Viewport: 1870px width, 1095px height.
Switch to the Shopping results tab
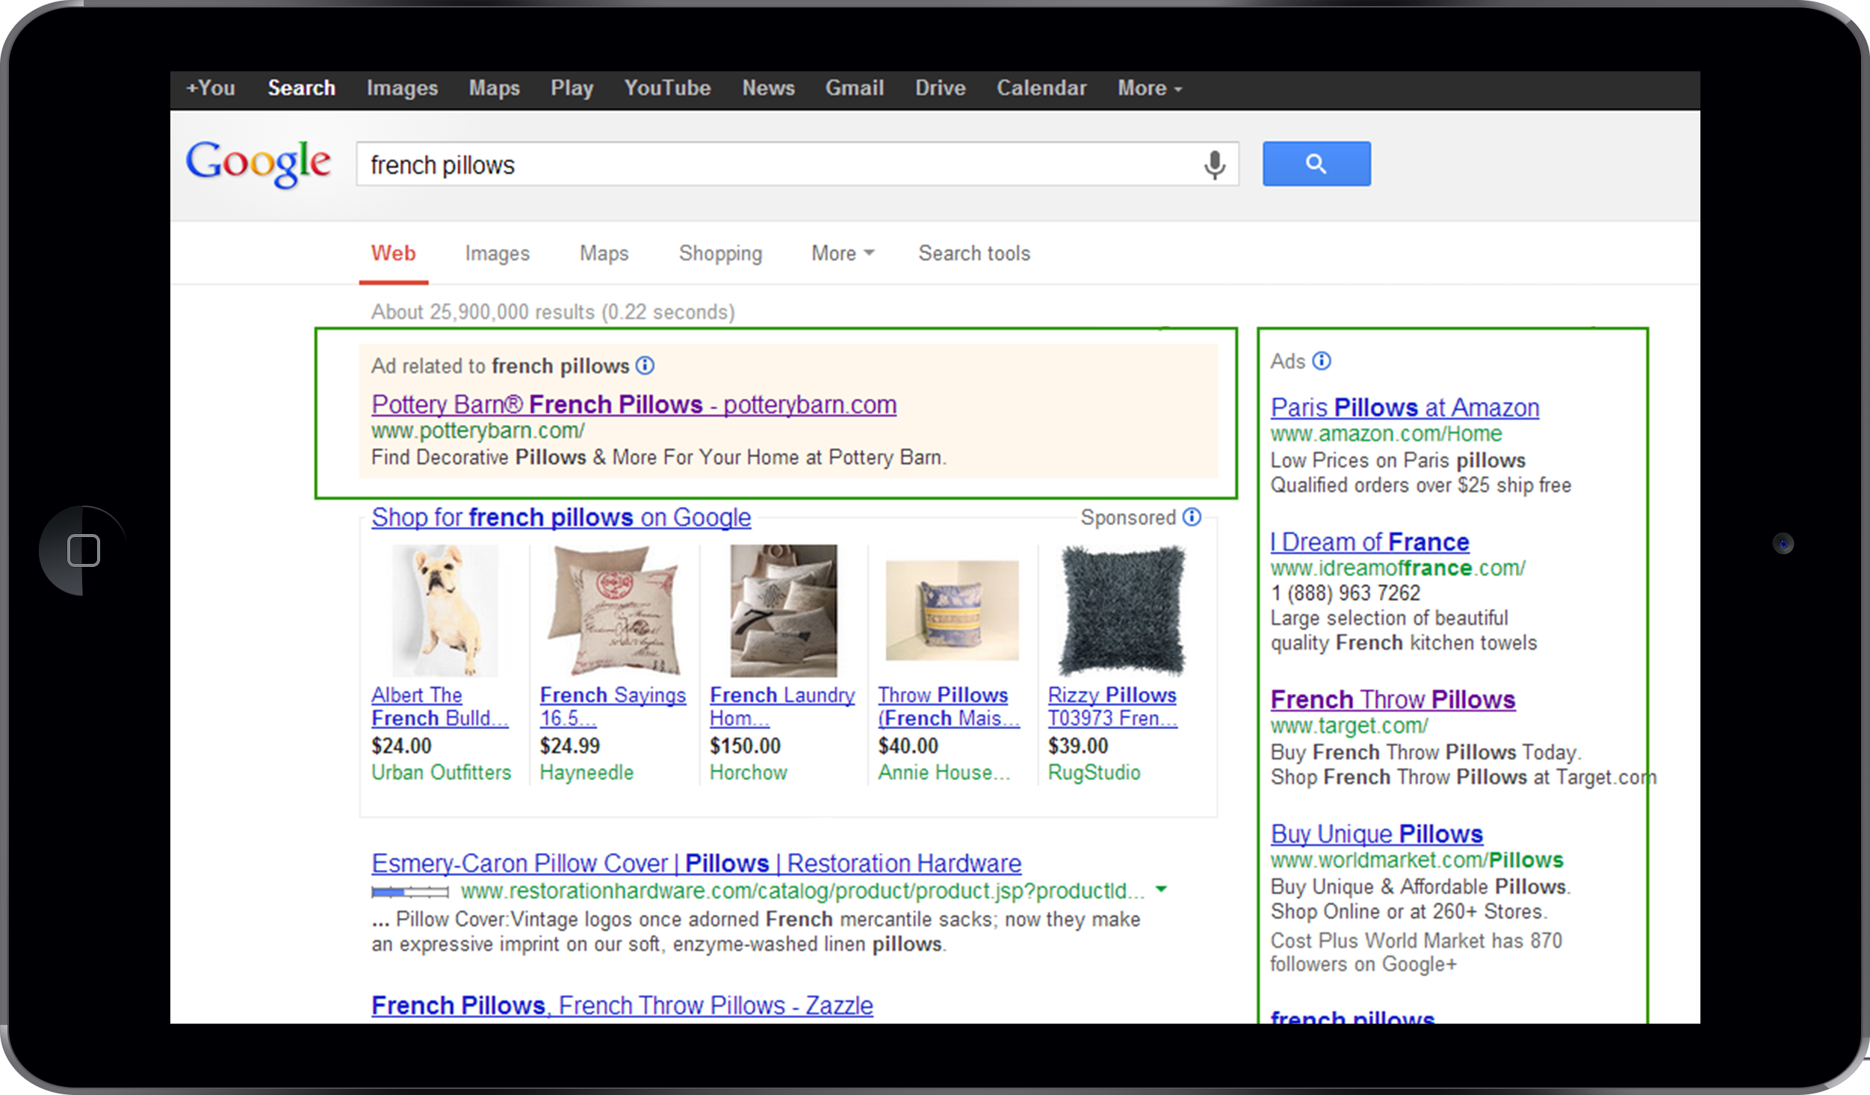[720, 254]
